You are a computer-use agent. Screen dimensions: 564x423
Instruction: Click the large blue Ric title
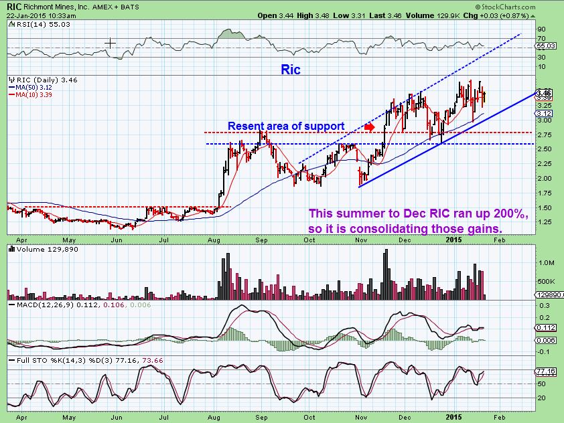tap(290, 70)
